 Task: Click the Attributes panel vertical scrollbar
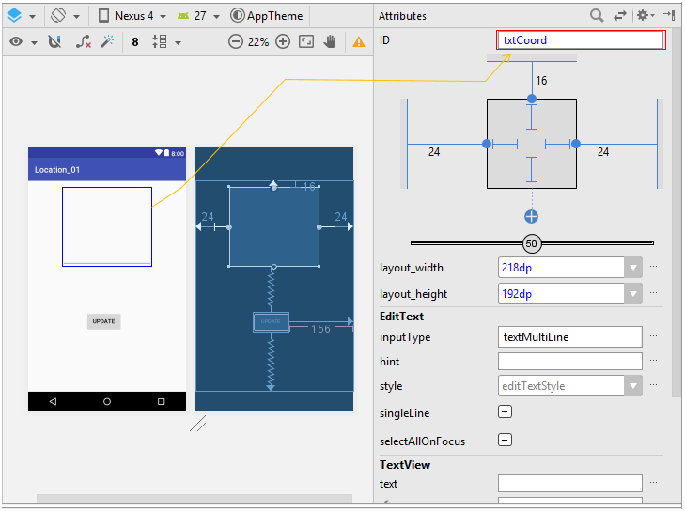(x=676, y=214)
